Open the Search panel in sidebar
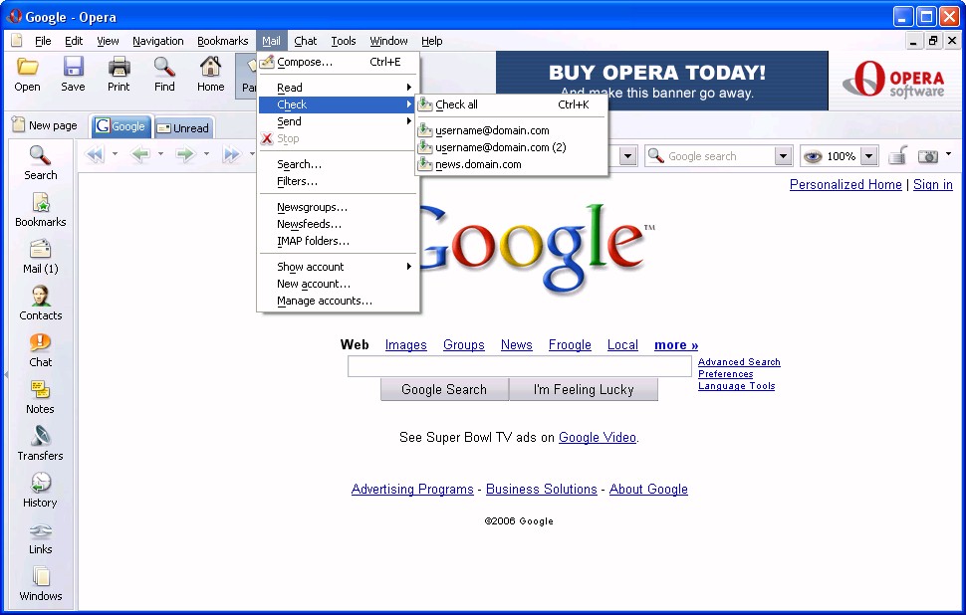Screen dimensions: 966x615 coord(41,162)
